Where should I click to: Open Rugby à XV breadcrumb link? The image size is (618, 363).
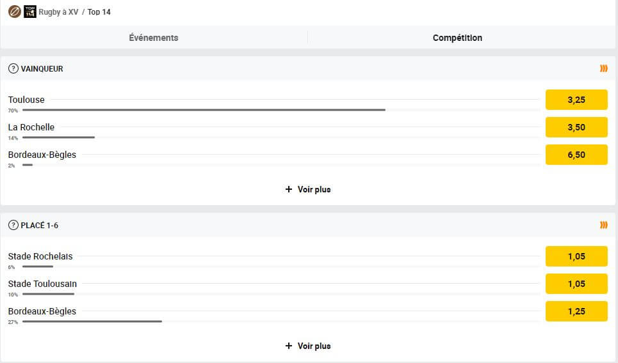point(58,12)
